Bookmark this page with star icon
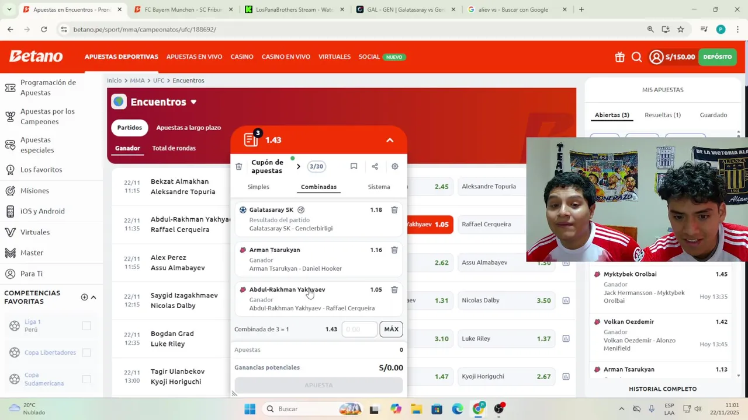 681,29
